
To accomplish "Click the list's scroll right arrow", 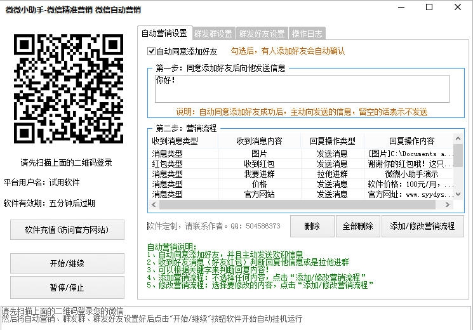I will [x=448, y=204].
